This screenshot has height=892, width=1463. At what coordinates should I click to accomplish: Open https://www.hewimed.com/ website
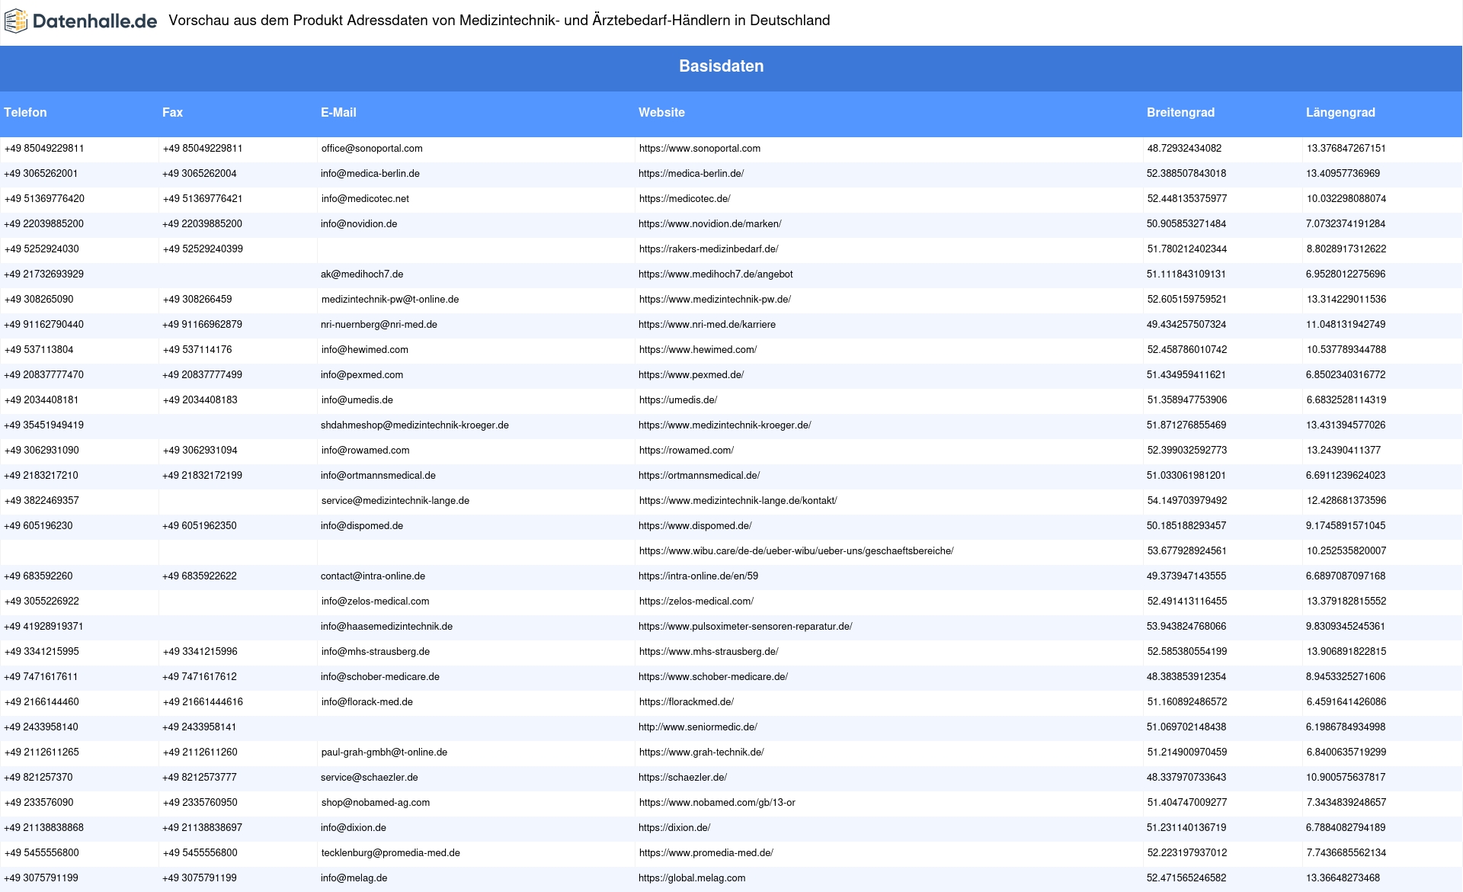point(698,350)
